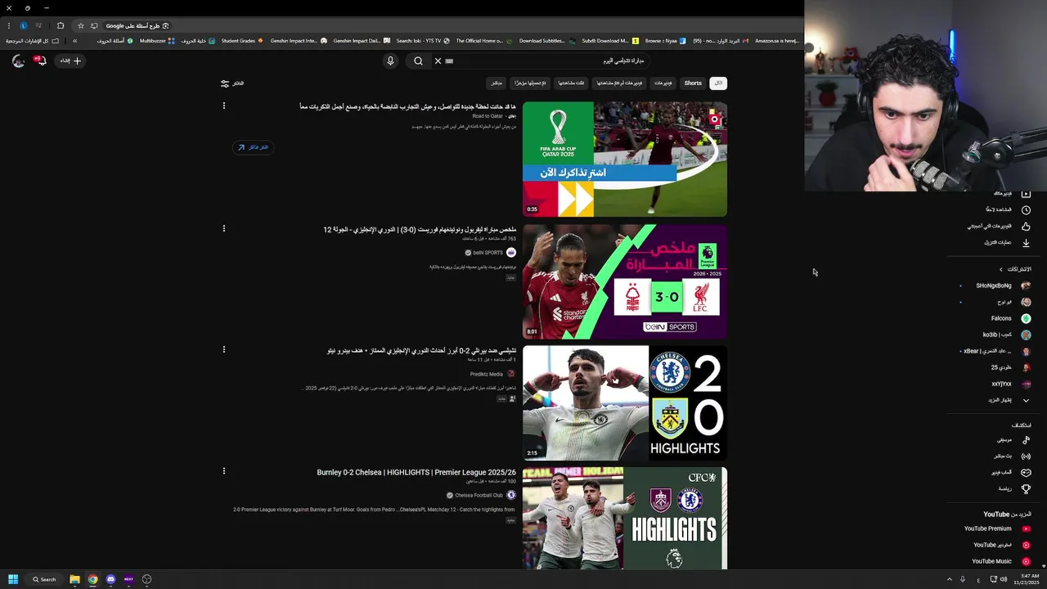Viewport: 1047px width, 589px height.
Task: Select the Videos filter chip next to Shorts
Action: coord(663,83)
